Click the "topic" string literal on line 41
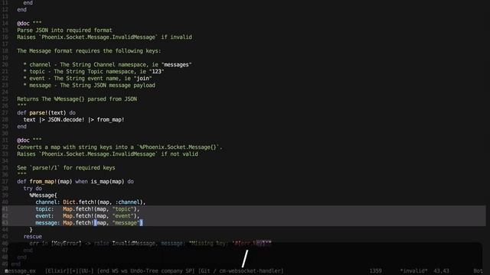Image resolution: width=490 pixels, height=275 pixels. (x=122, y=209)
